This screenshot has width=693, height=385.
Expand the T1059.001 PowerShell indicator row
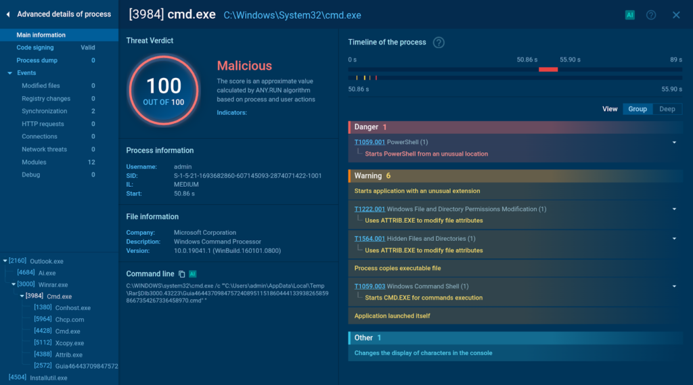(x=674, y=143)
